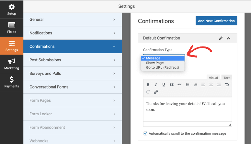Select Message confirmation type option
Screen dimensions: 251x144
pyautogui.click(x=163, y=58)
